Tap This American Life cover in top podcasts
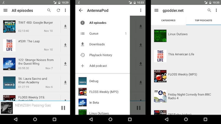Screen dimensions: 221x124 click(x=160, y=56)
